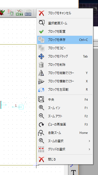Click the BOM generation icon
Image resolution: width=98 pixels, height=175 pixels.
point(28,12)
